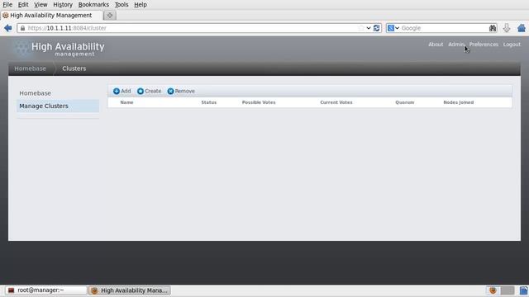
Task: Click the Possible Votes column header
Action: click(x=259, y=102)
